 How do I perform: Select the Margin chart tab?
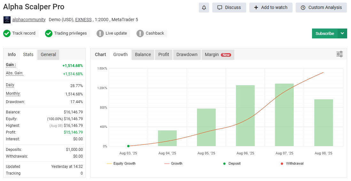coord(217,54)
